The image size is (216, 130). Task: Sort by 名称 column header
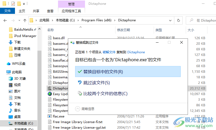pos(51,30)
